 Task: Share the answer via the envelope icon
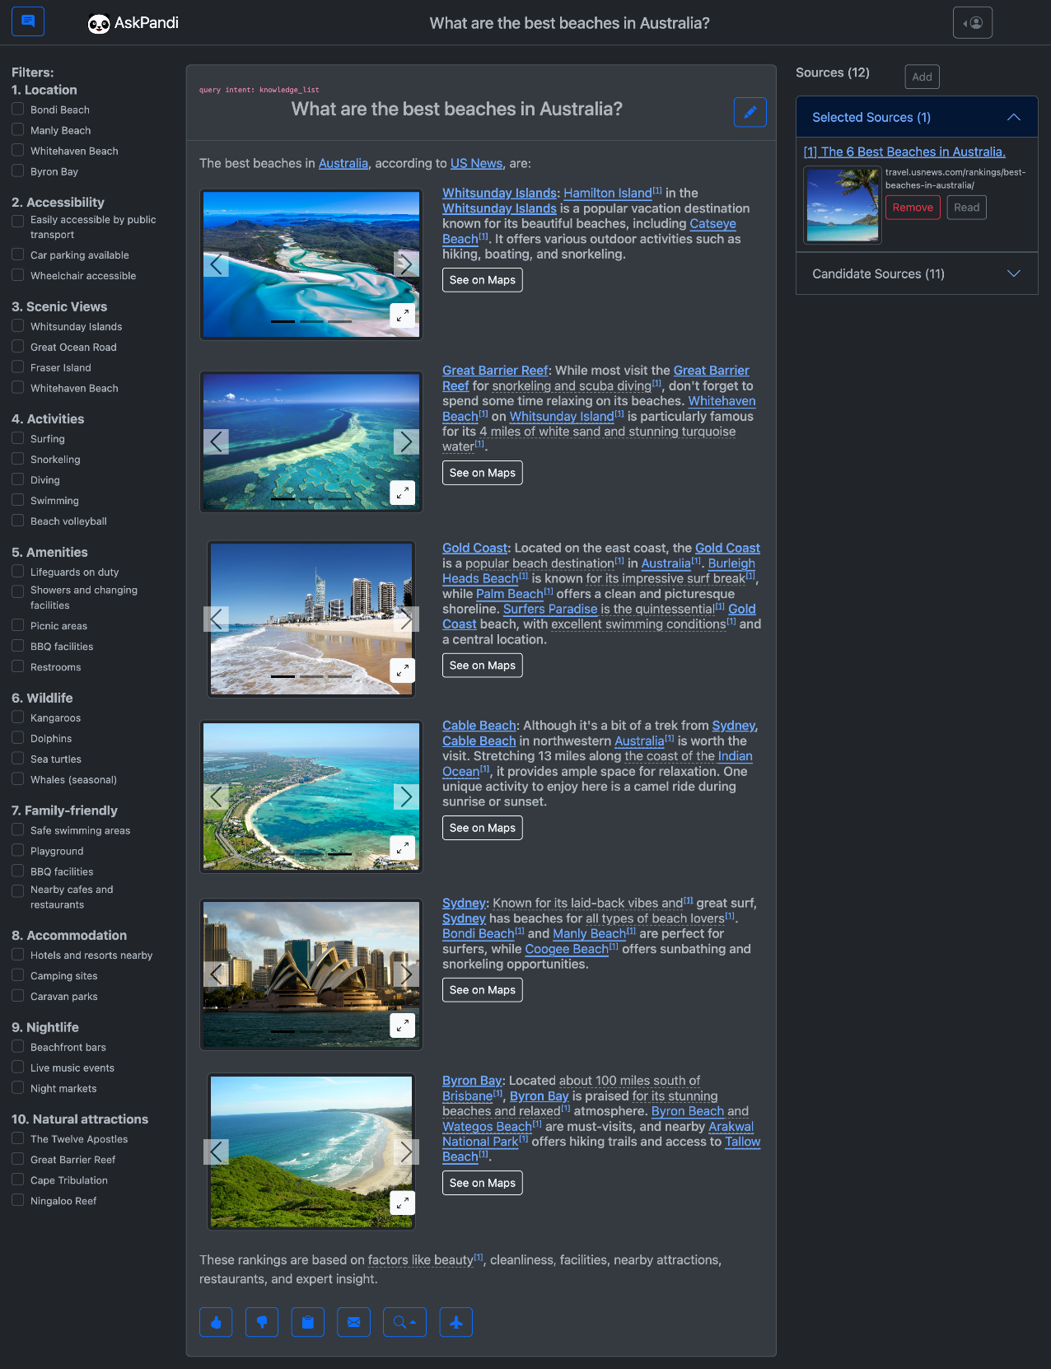pyautogui.click(x=353, y=1322)
